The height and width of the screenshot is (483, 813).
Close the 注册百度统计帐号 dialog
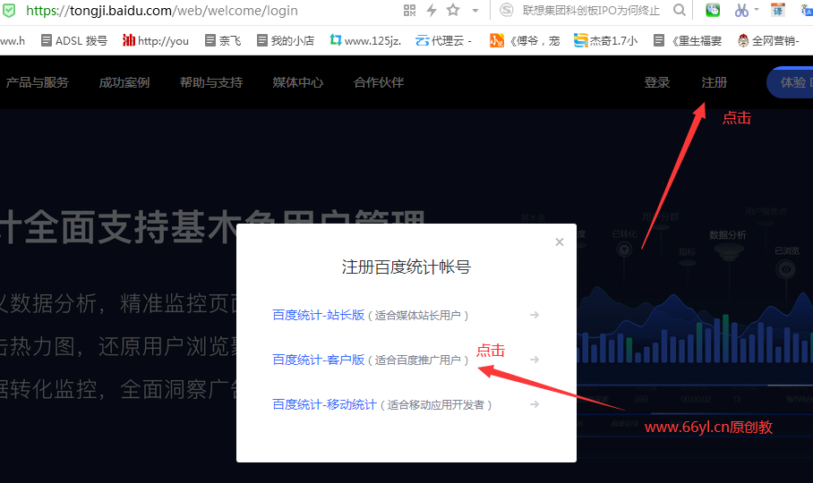click(560, 241)
